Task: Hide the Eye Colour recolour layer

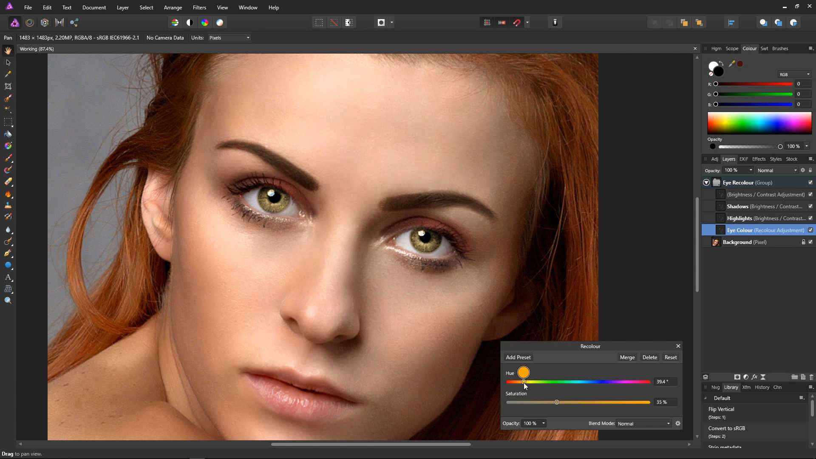Action: [810, 230]
